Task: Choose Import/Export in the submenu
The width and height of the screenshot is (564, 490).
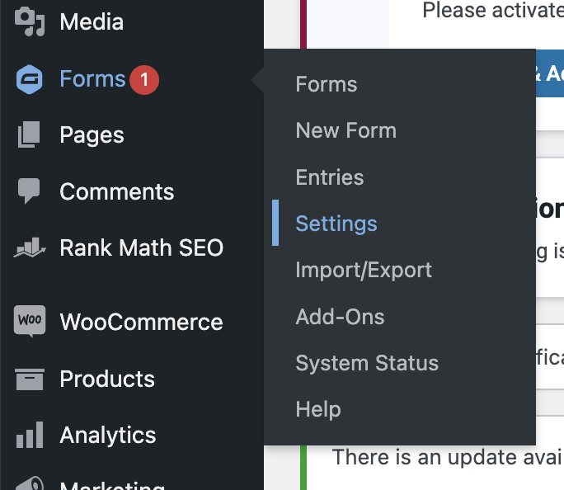Action: [364, 270]
